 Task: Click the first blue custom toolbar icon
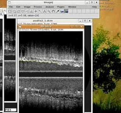62,11
